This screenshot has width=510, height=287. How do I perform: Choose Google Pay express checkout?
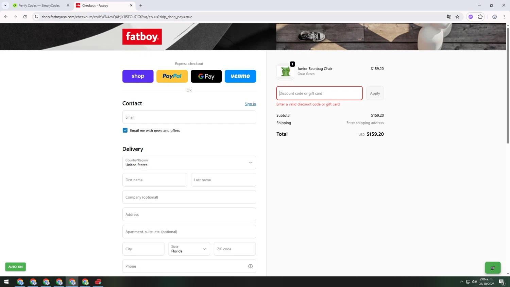[206, 76]
